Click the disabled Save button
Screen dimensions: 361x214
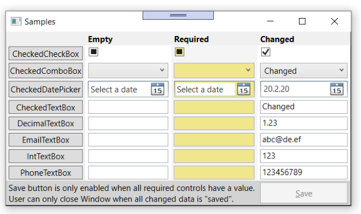point(304,193)
